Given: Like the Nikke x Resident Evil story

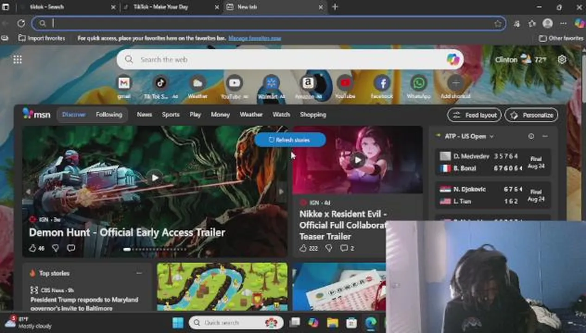Looking at the screenshot, I should [x=303, y=248].
